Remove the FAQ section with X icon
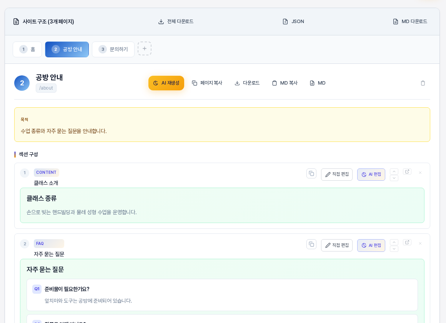Image resolution: width=446 pixels, height=323 pixels. pyautogui.click(x=420, y=244)
